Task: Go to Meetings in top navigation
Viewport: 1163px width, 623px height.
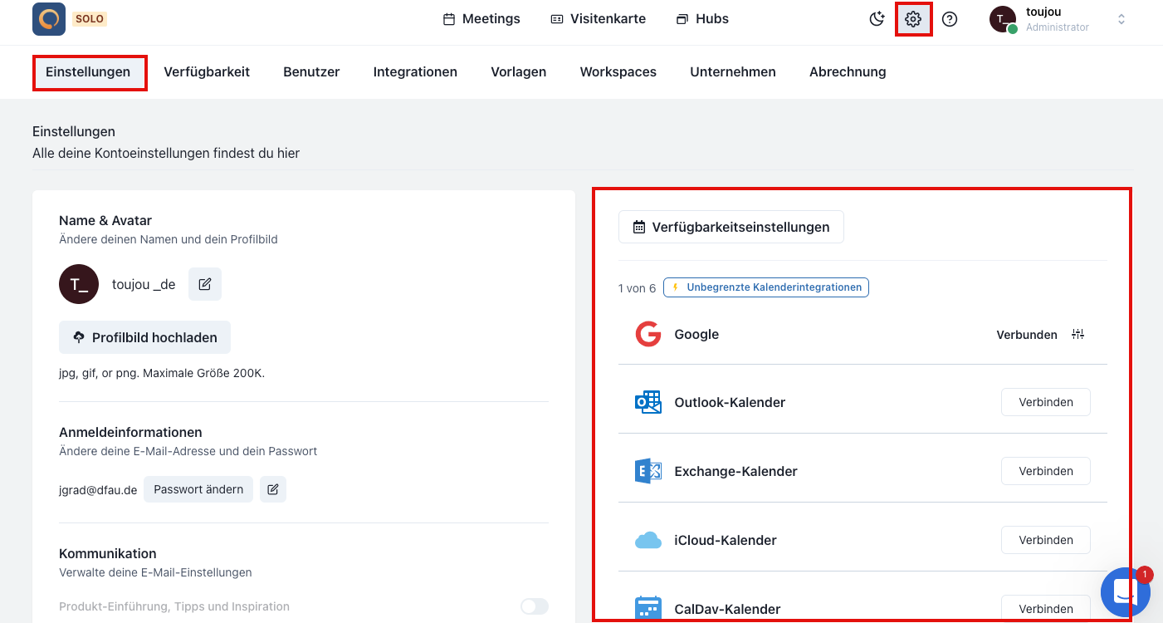Action: click(x=481, y=19)
